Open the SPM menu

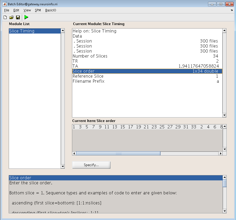(38, 10)
